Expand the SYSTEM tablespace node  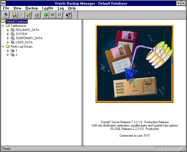click(8, 34)
